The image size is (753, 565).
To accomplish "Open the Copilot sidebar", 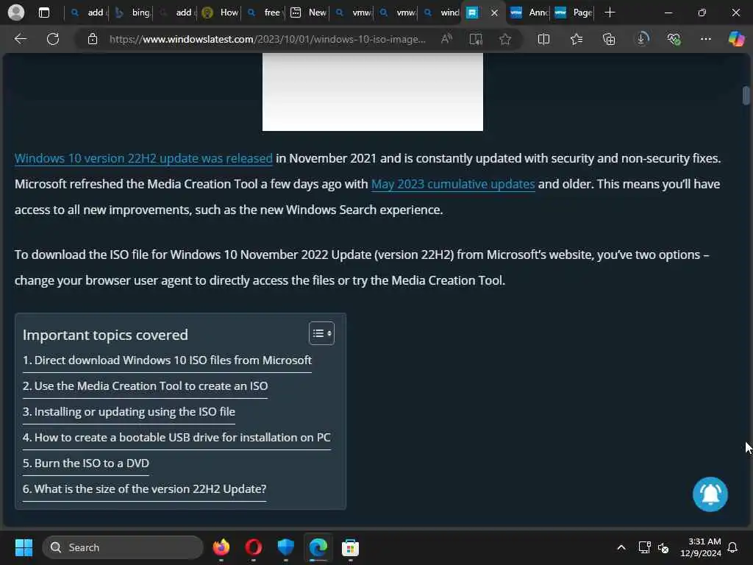I will [736, 39].
